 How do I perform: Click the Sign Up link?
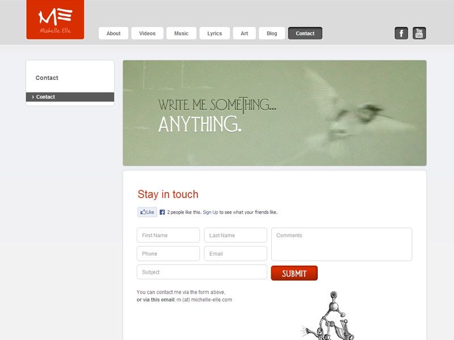pyautogui.click(x=210, y=212)
